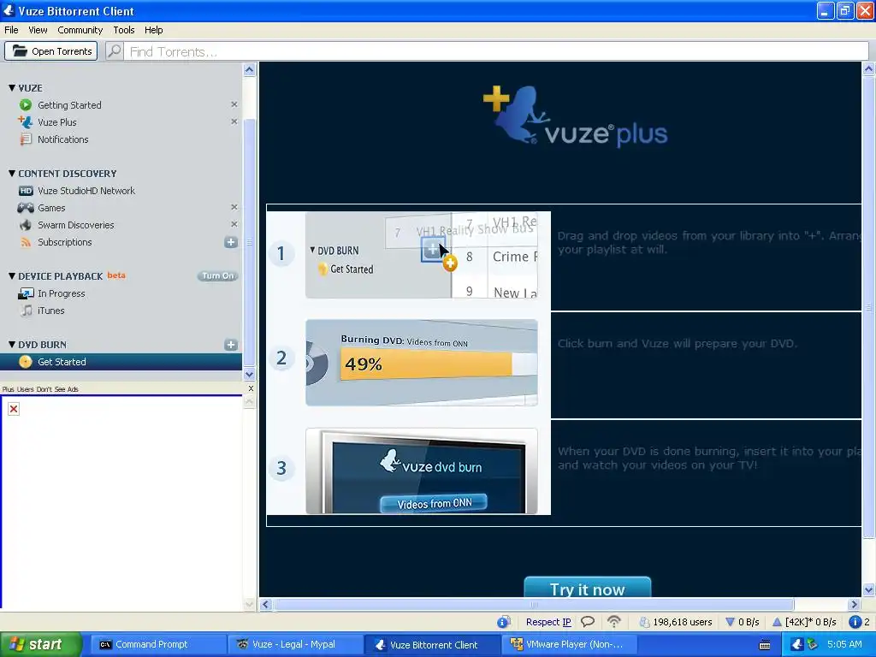Open chat bubble icon in status bar

tap(587, 622)
